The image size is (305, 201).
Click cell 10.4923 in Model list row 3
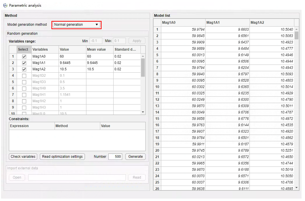[x=272, y=42]
